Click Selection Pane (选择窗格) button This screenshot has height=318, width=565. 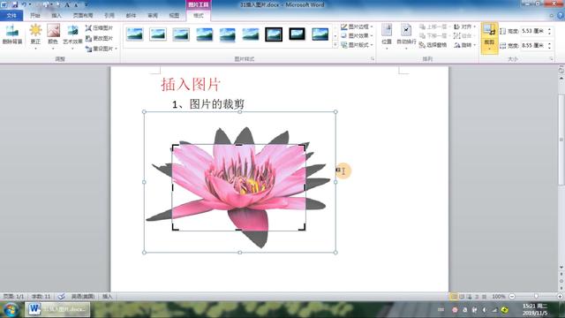point(433,45)
